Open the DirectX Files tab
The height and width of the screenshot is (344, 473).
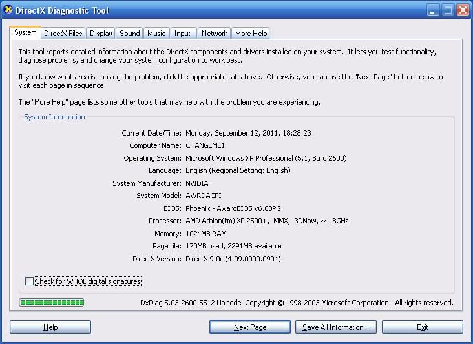coord(63,34)
